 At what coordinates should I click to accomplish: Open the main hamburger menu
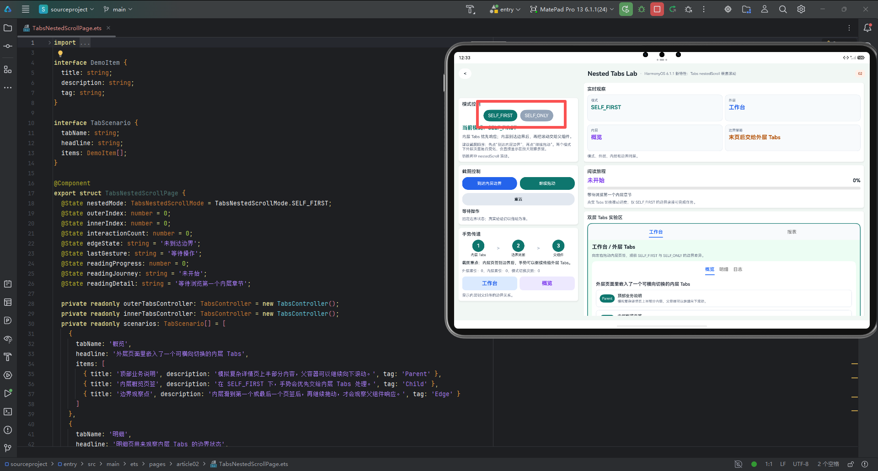(x=26, y=9)
